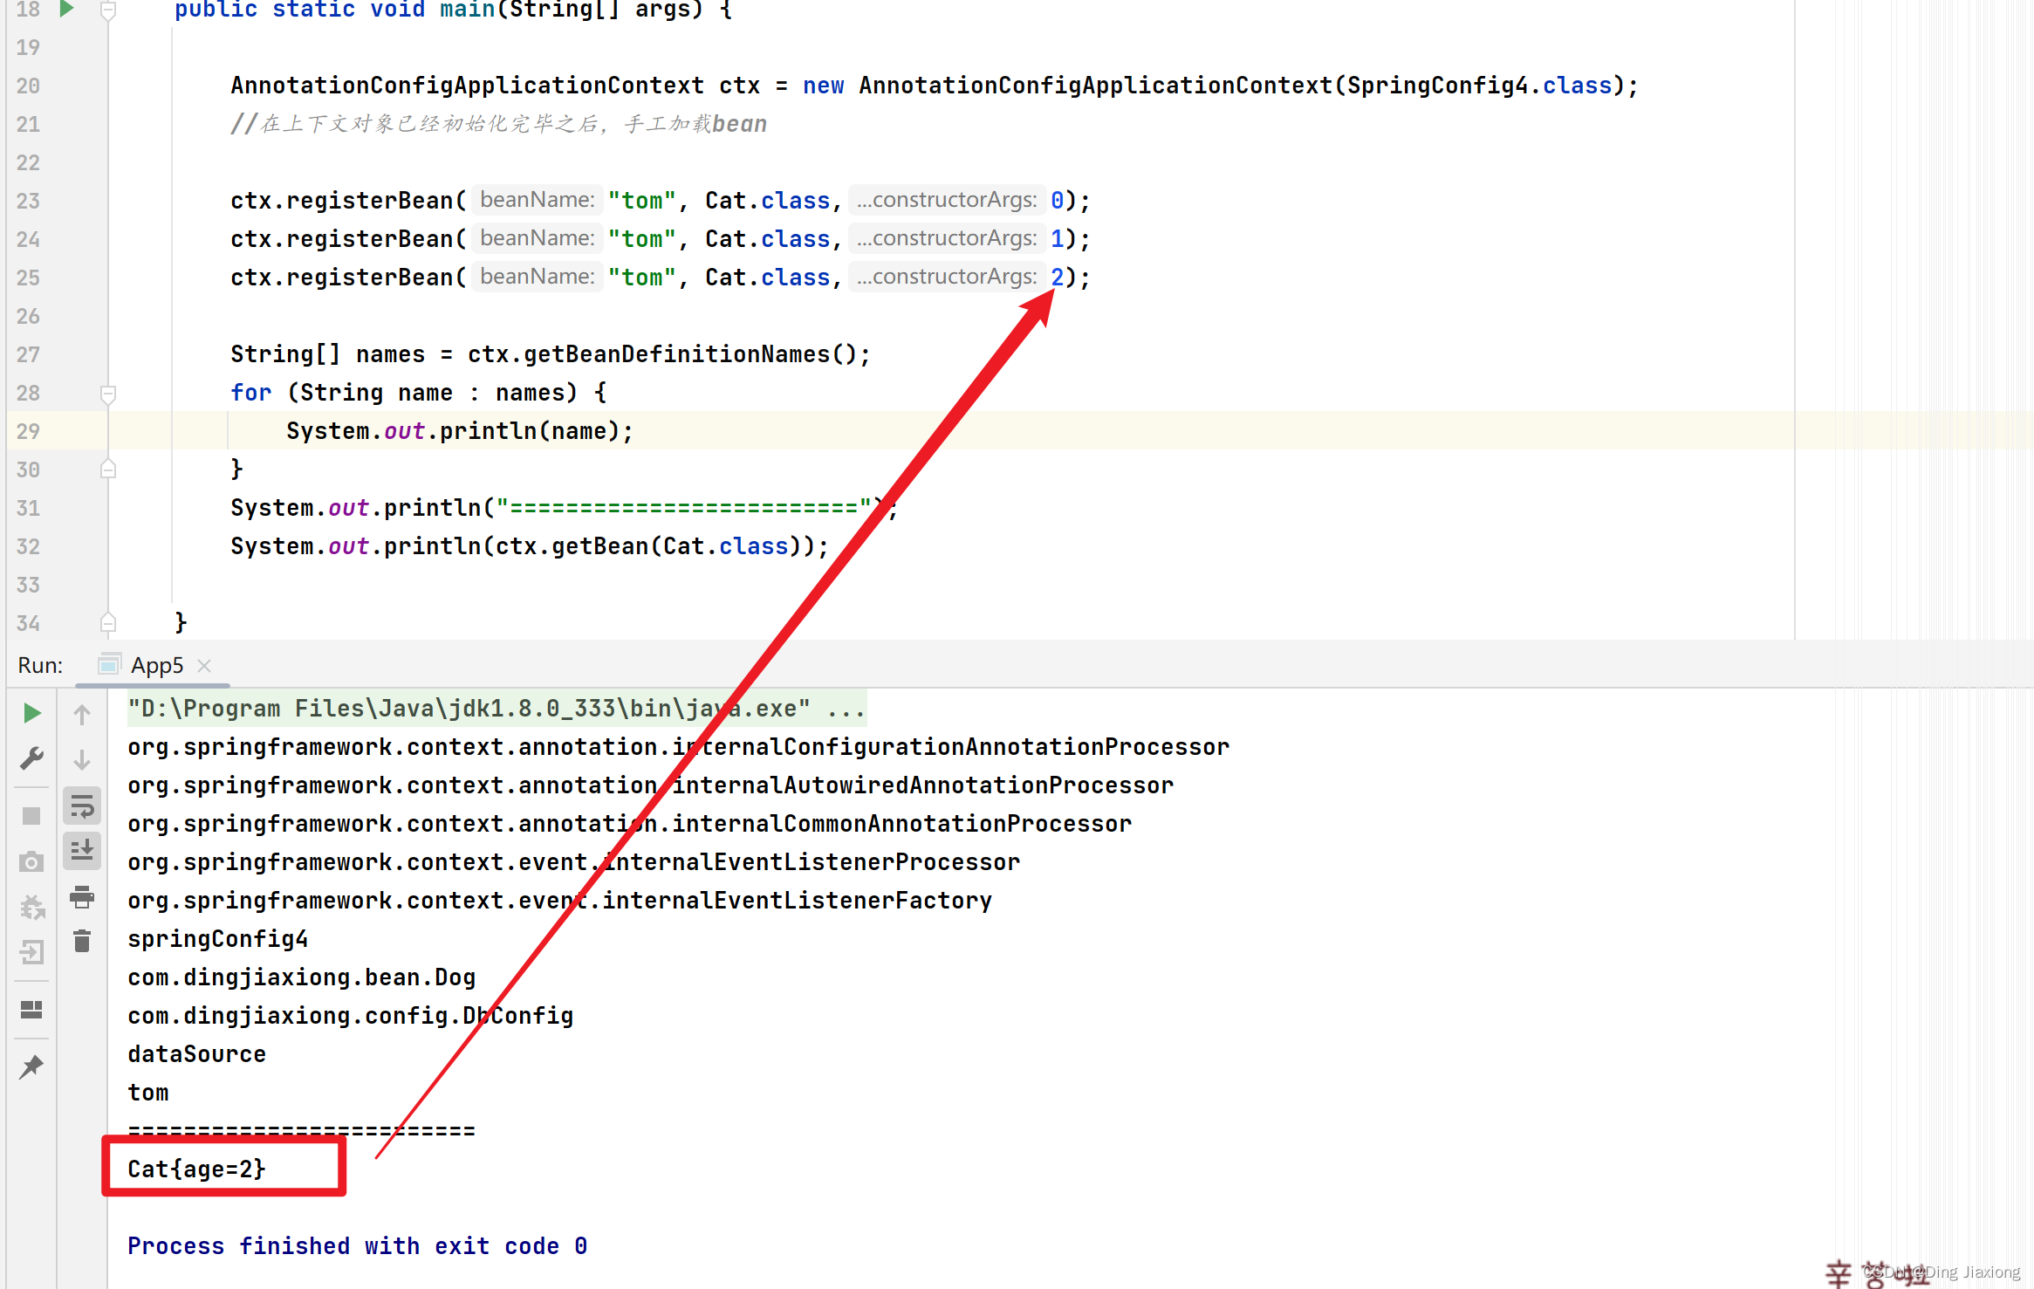Click the green run gutter icon on line 18
This screenshot has height=1289, width=2034.
[66, 10]
